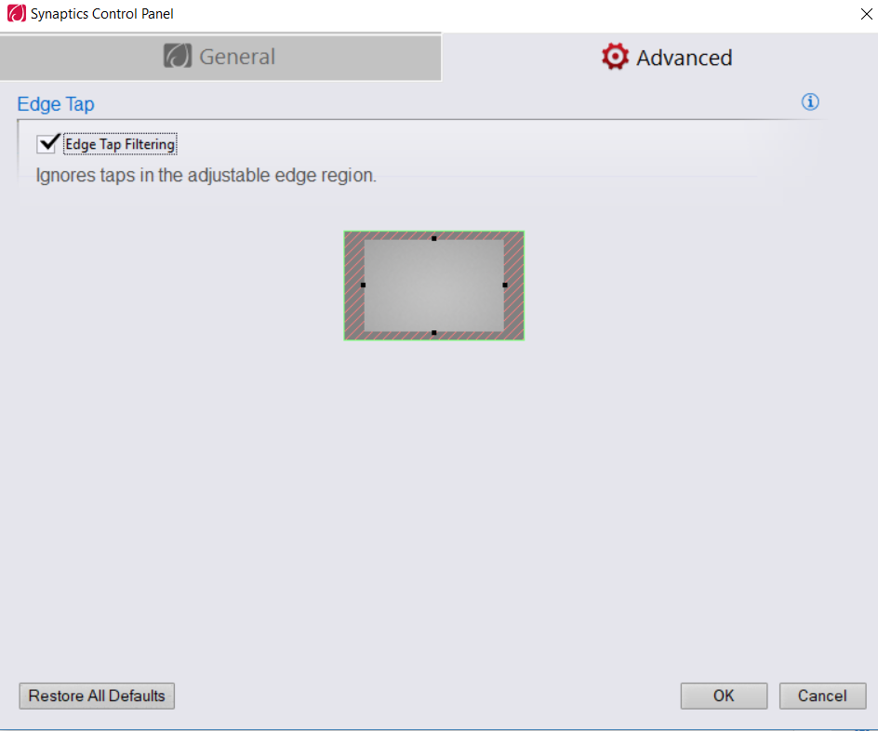Click the bottom edge region handle
This screenshot has height=731, width=878.
click(434, 332)
